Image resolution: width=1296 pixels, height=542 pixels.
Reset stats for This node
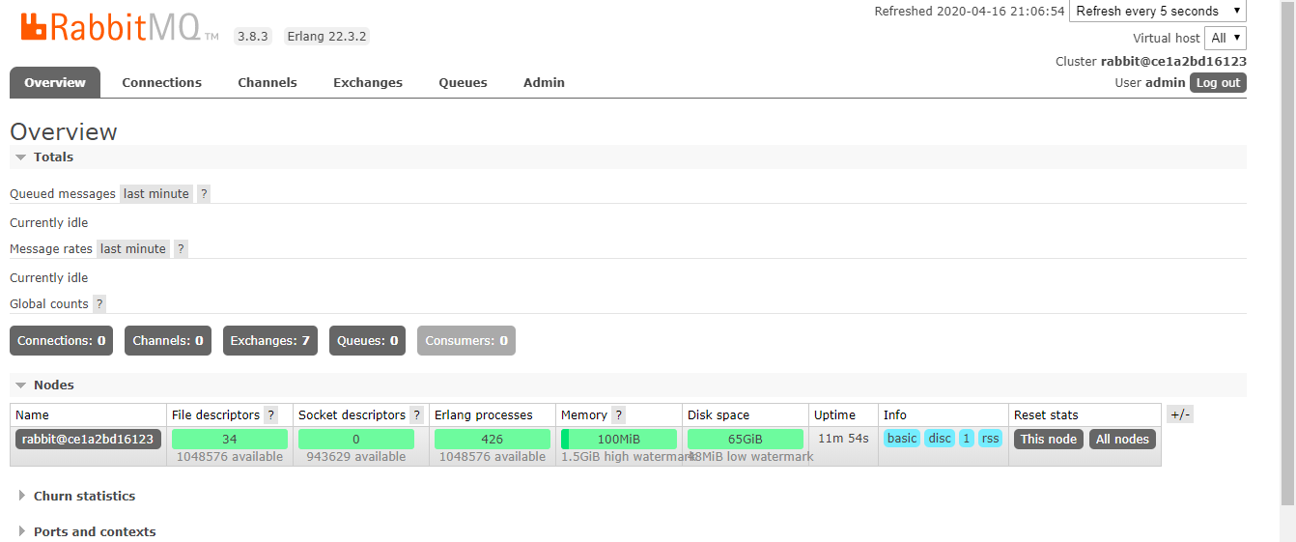[1049, 439]
